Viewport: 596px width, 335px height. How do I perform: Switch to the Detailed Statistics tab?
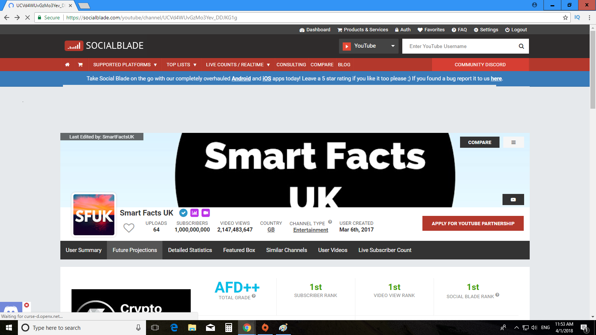point(190,250)
